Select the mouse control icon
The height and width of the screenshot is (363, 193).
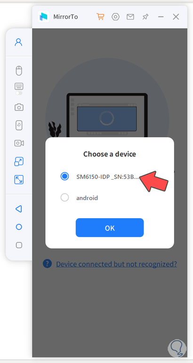(19, 71)
